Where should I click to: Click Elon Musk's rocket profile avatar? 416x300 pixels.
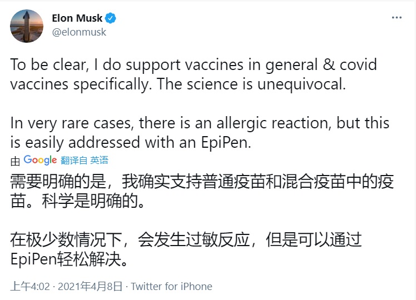coord(27,26)
